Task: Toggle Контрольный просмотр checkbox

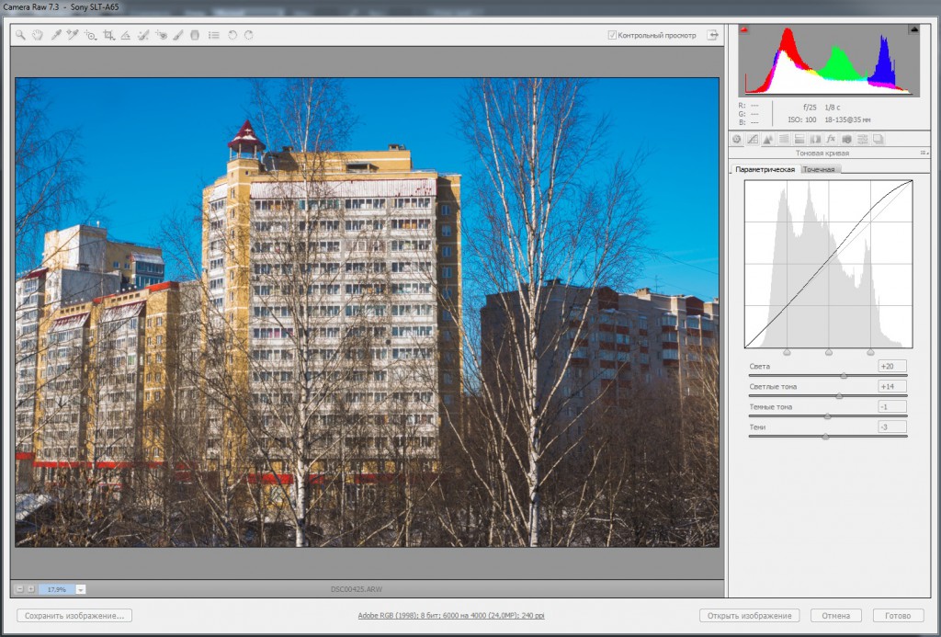Action: 612,36
